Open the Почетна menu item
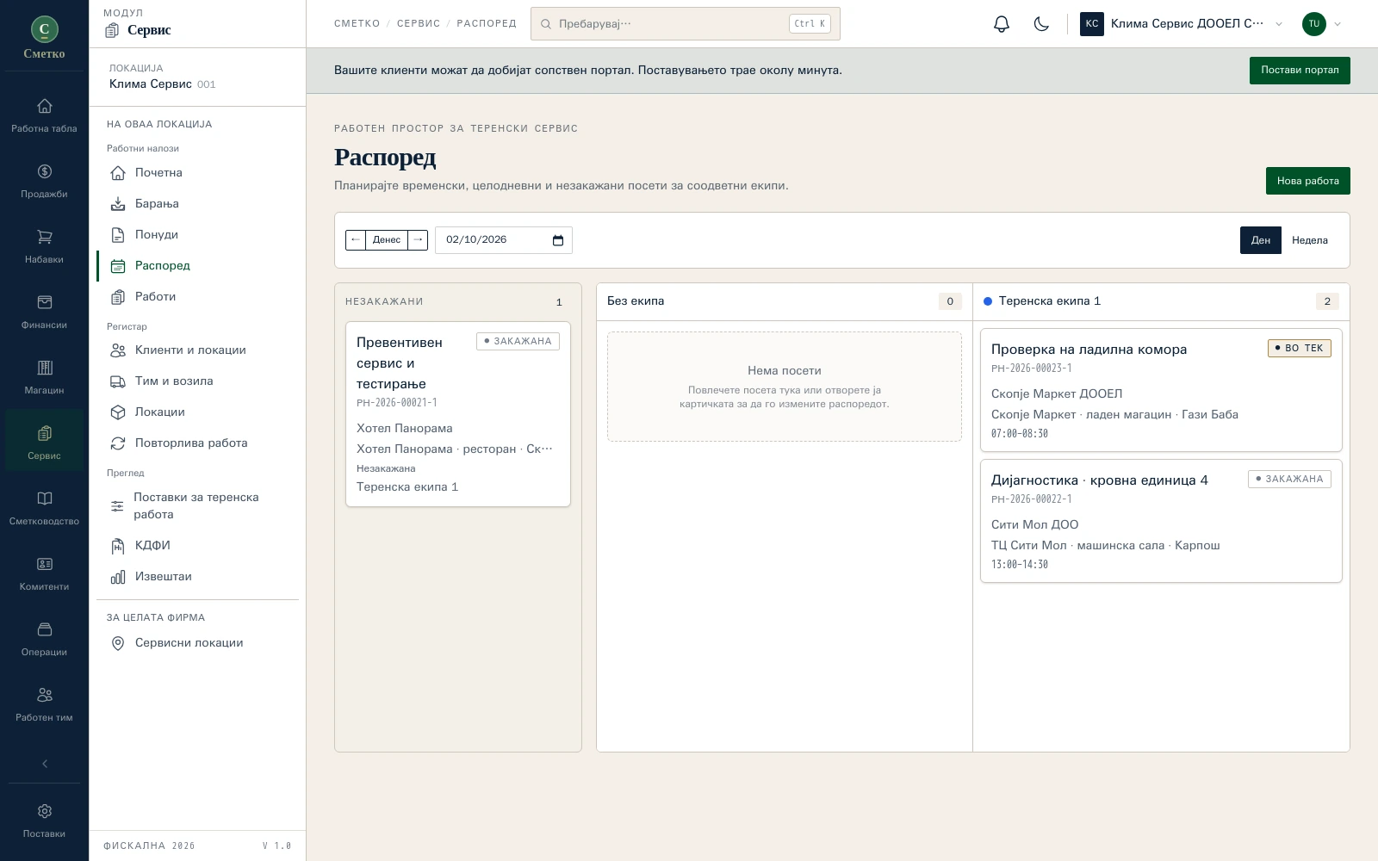1378x861 pixels. coord(197,173)
